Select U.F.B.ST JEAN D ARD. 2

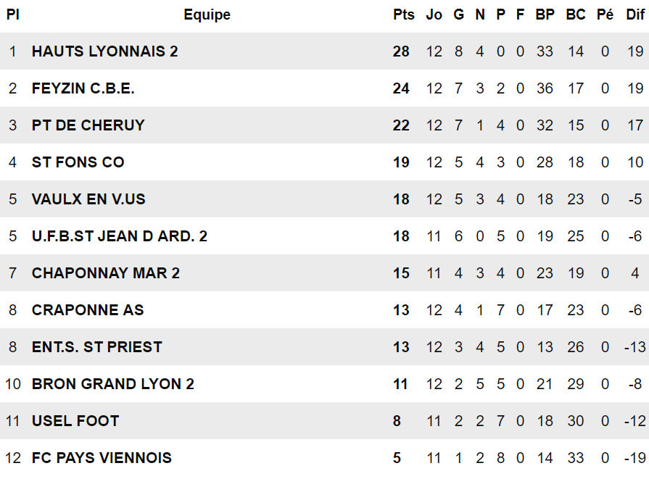click(x=120, y=236)
